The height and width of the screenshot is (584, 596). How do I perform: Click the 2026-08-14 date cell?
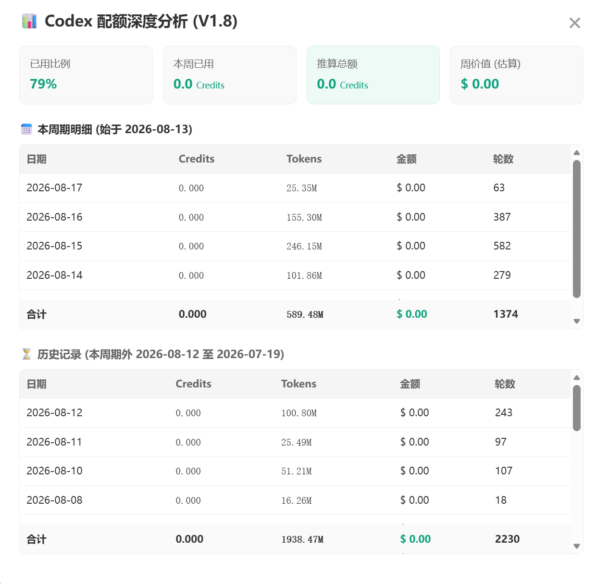[54, 275]
